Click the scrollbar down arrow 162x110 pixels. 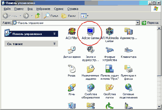click(x=159, y=107)
